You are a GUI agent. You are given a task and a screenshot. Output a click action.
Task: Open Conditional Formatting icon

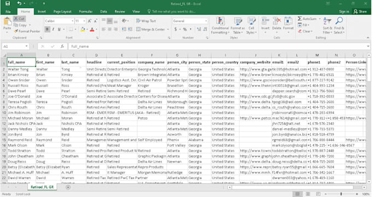tap(220, 21)
